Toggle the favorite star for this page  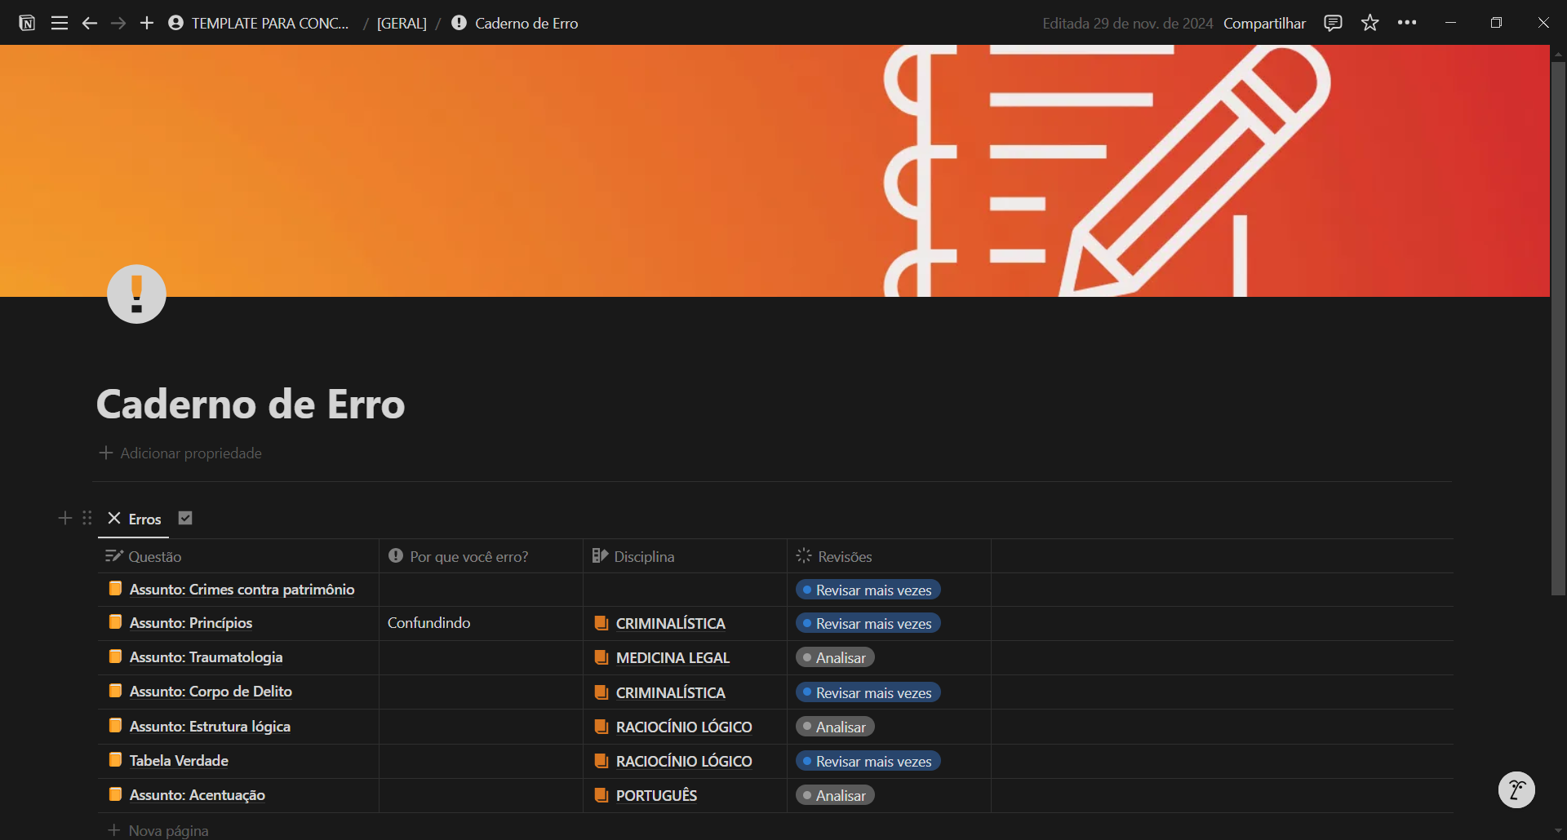pos(1369,22)
